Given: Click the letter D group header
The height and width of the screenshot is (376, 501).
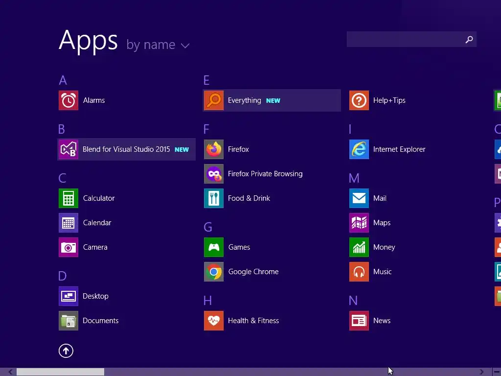Looking at the screenshot, I should tap(62, 276).
